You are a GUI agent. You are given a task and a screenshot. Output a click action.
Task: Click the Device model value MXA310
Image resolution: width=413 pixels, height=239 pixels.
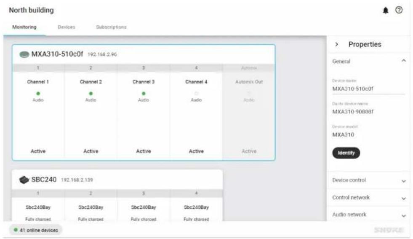(x=343, y=135)
